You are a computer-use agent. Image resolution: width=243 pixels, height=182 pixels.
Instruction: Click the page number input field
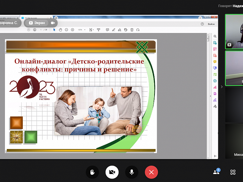(x=41, y=30)
